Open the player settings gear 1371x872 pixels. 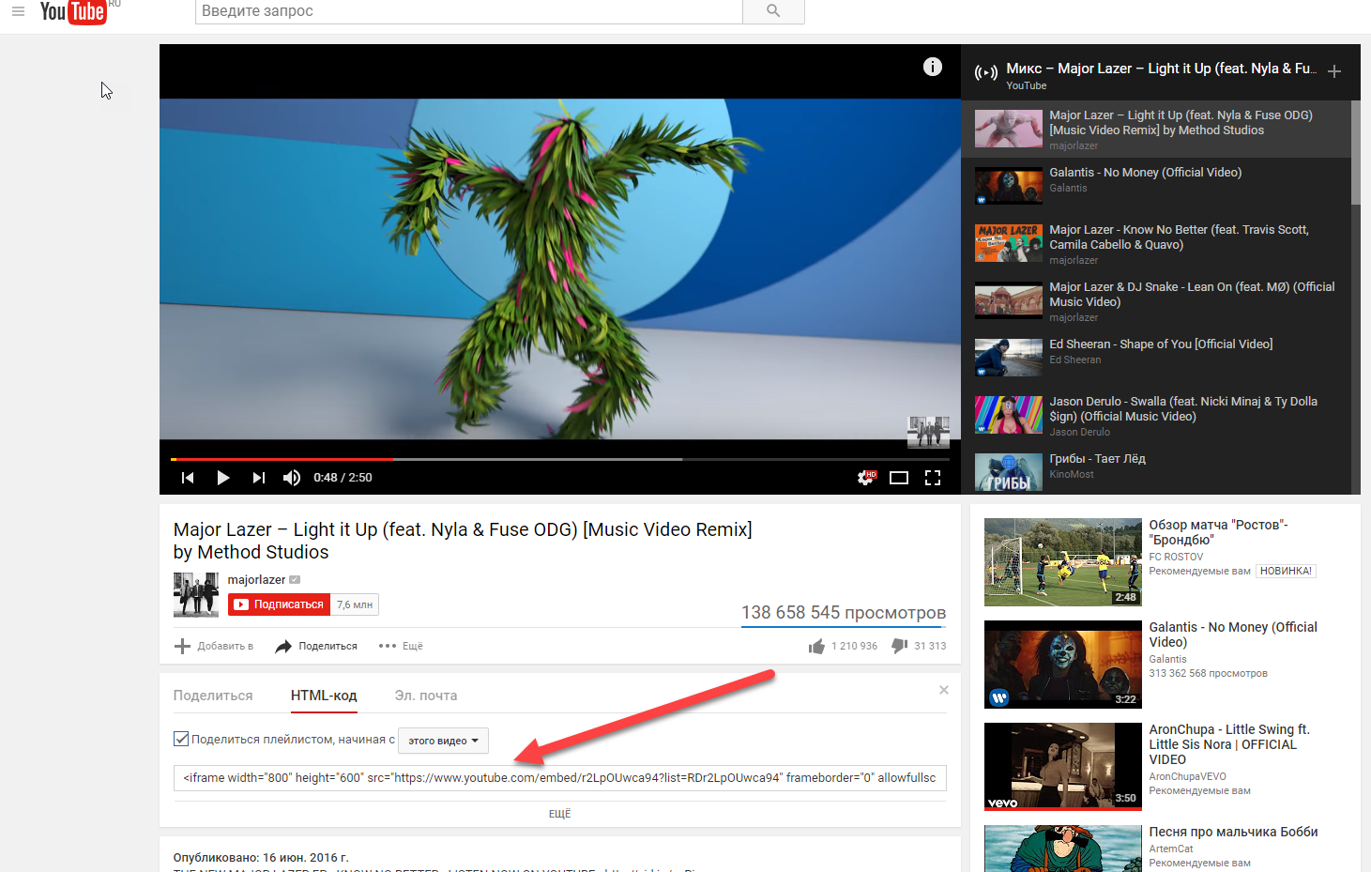(x=865, y=478)
